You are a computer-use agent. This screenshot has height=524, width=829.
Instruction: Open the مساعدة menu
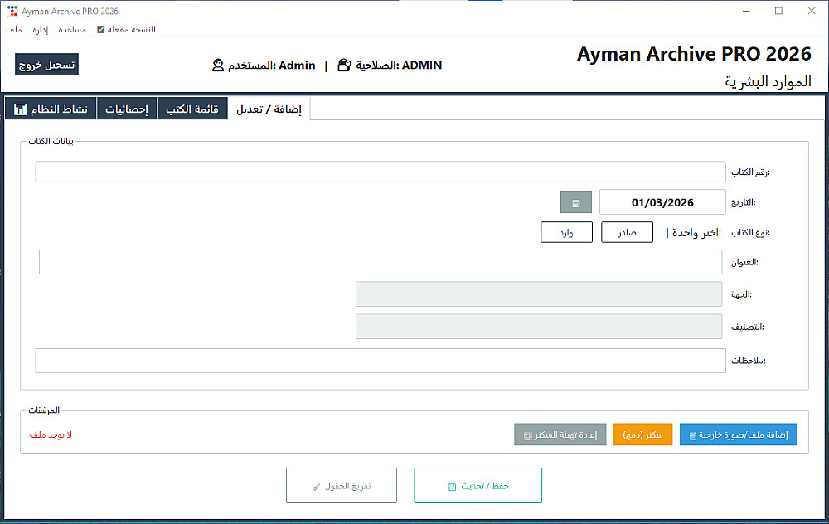[72, 30]
